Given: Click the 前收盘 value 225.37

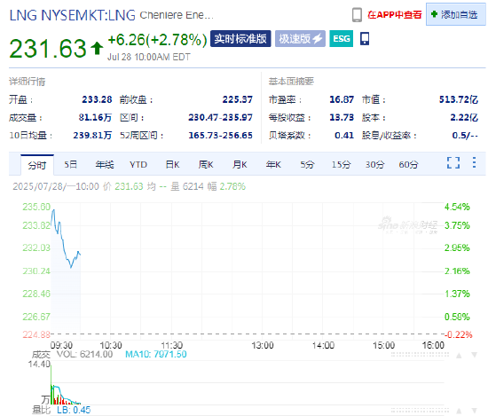Looking at the screenshot, I should 237,99.
